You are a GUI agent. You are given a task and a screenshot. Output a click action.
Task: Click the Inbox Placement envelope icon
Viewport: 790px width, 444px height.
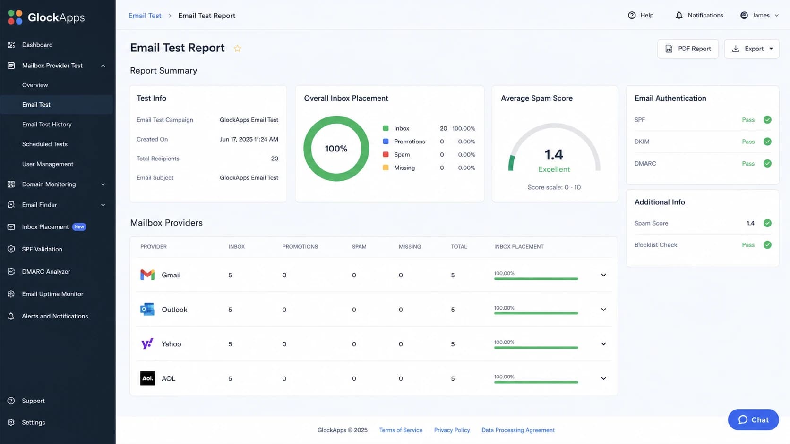[11, 227]
